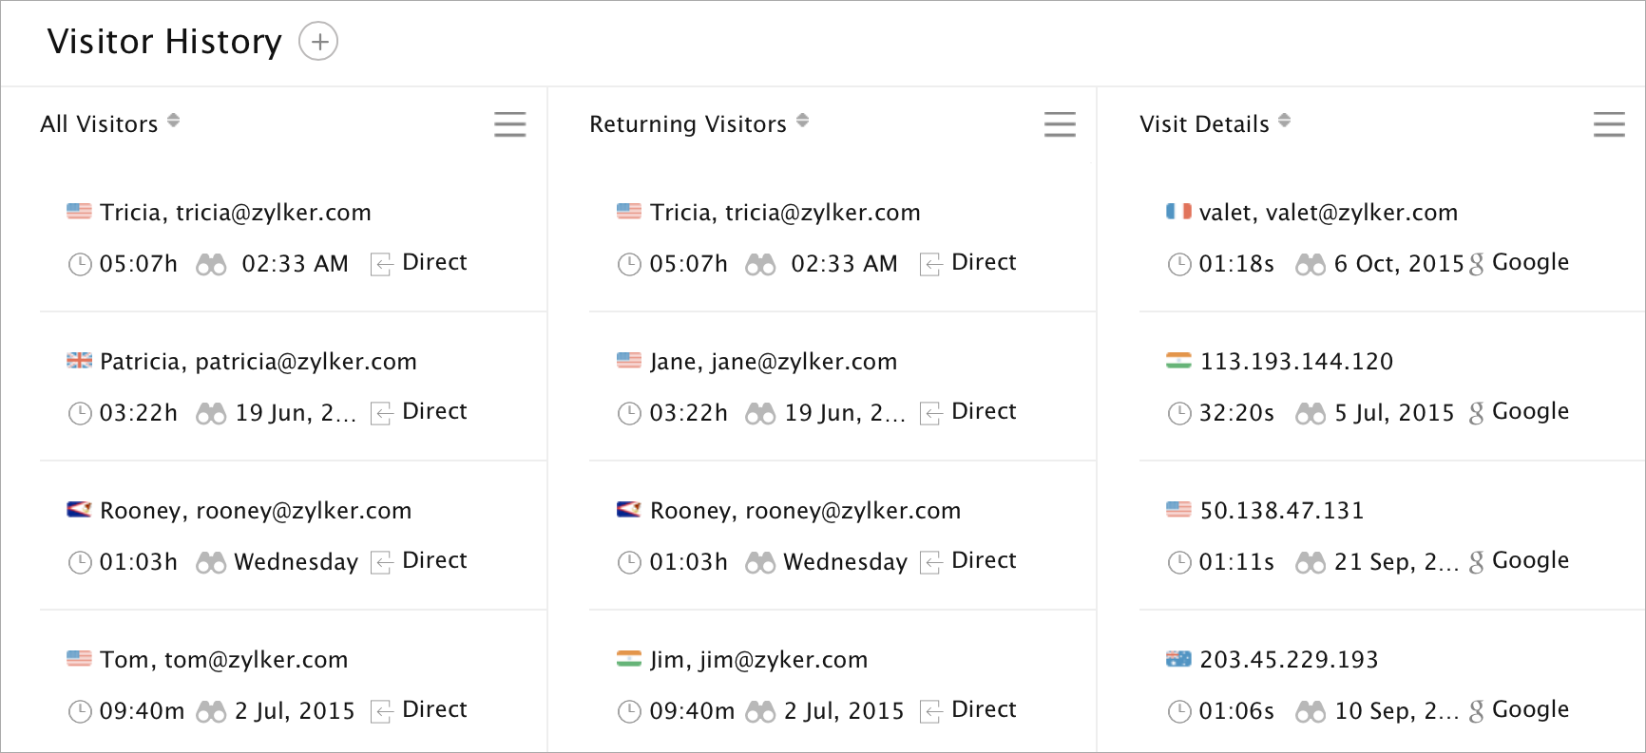1646x753 pixels.
Task: Click the plus icon beside Visitor History
Action: point(318,42)
